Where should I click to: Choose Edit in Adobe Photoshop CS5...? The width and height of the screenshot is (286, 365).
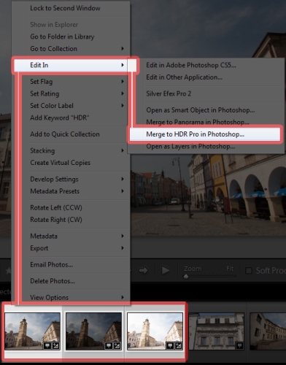click(191, 65)
